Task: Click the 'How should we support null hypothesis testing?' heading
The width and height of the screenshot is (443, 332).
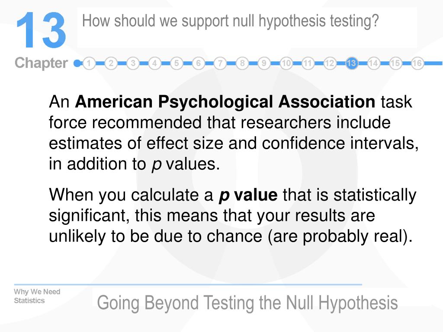Action: tap(230, 22)
